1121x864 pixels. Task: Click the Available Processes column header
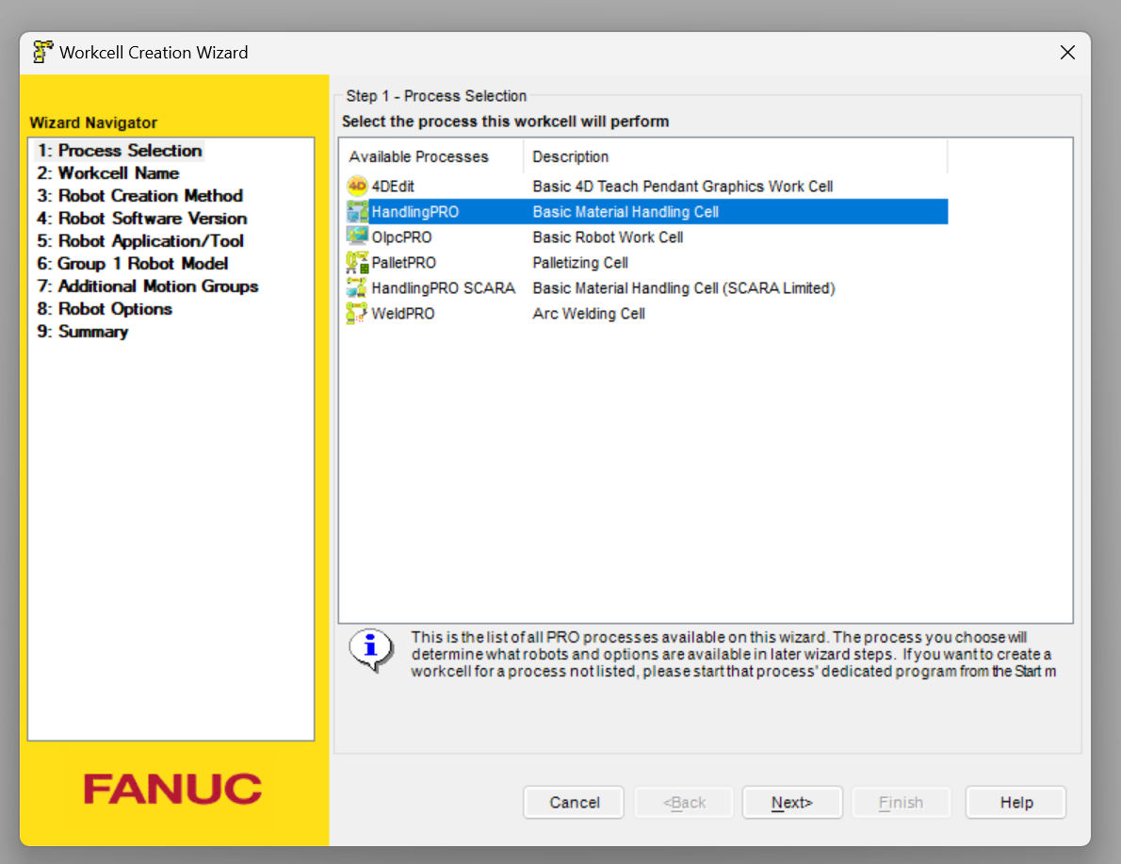[x=431, y=156]
